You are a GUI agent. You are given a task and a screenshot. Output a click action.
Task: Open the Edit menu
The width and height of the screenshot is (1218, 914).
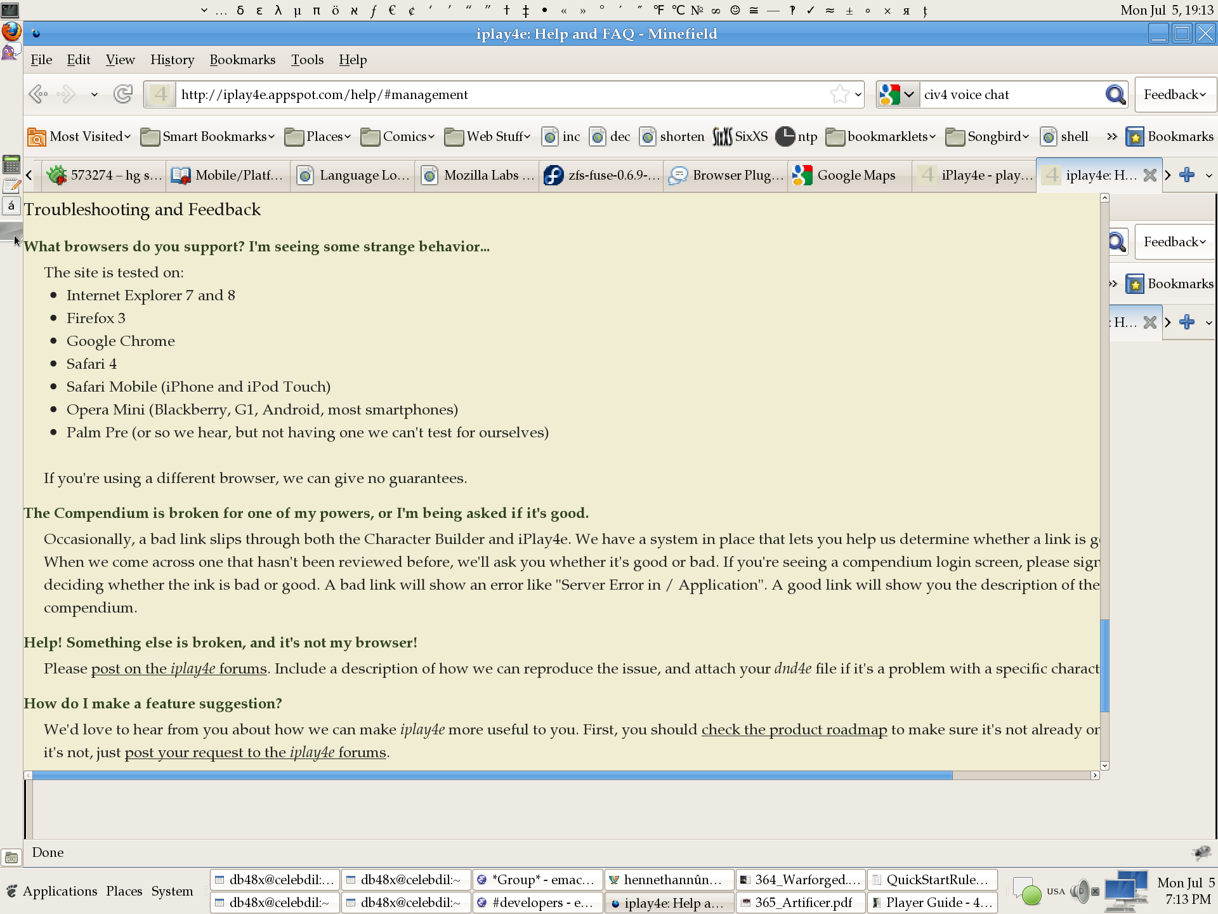tap(79, 60)
